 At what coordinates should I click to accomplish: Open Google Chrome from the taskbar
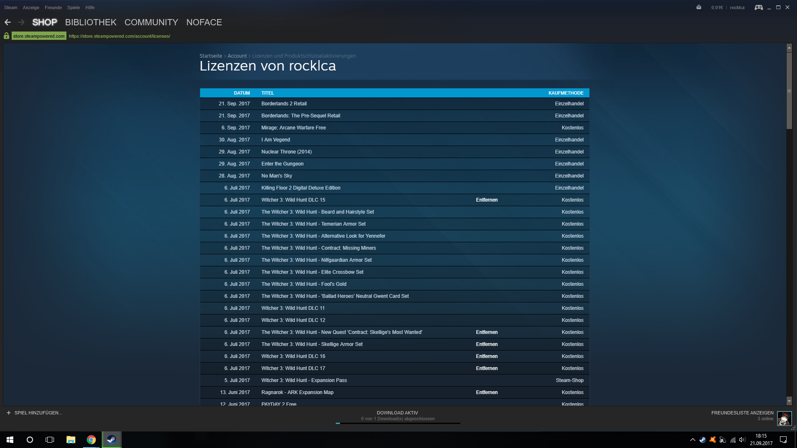point(91,440)
